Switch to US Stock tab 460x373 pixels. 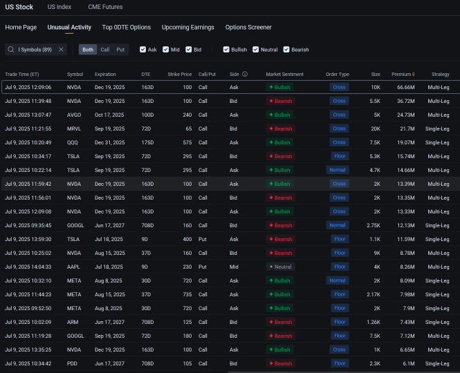click(x=19, y=7)
